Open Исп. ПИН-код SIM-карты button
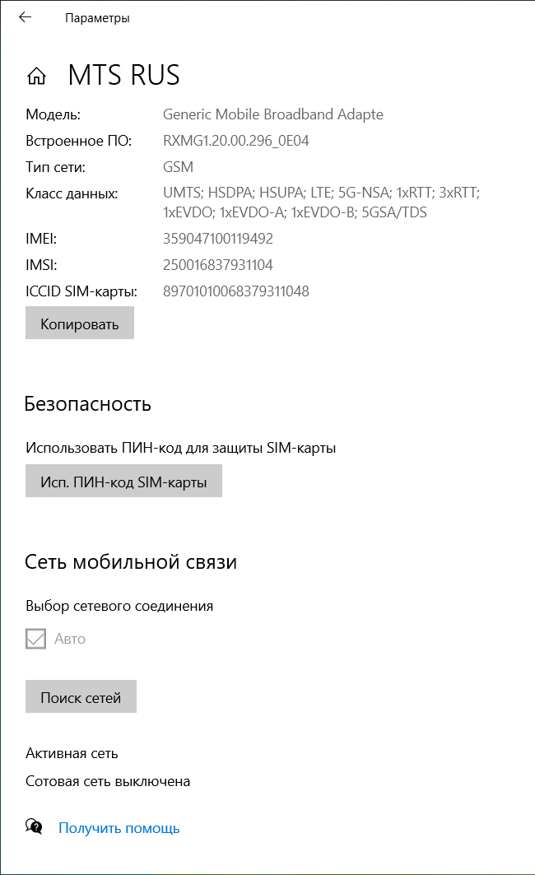This screenshot has height=875, width=535. [123, 481]
